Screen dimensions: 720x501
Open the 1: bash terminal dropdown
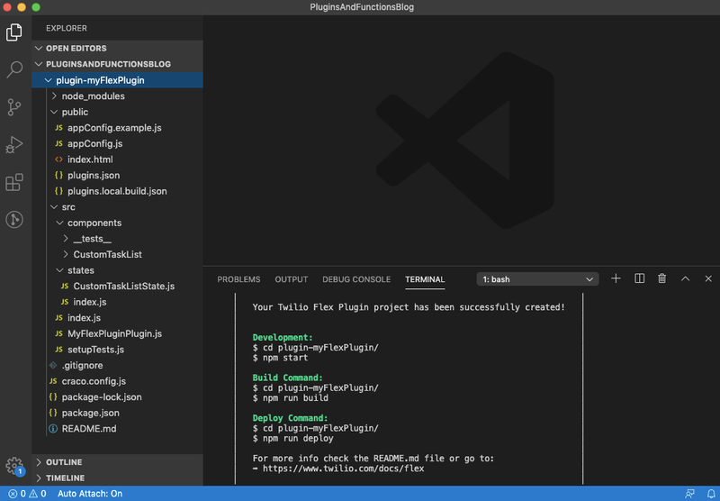(x=537, y=279)
